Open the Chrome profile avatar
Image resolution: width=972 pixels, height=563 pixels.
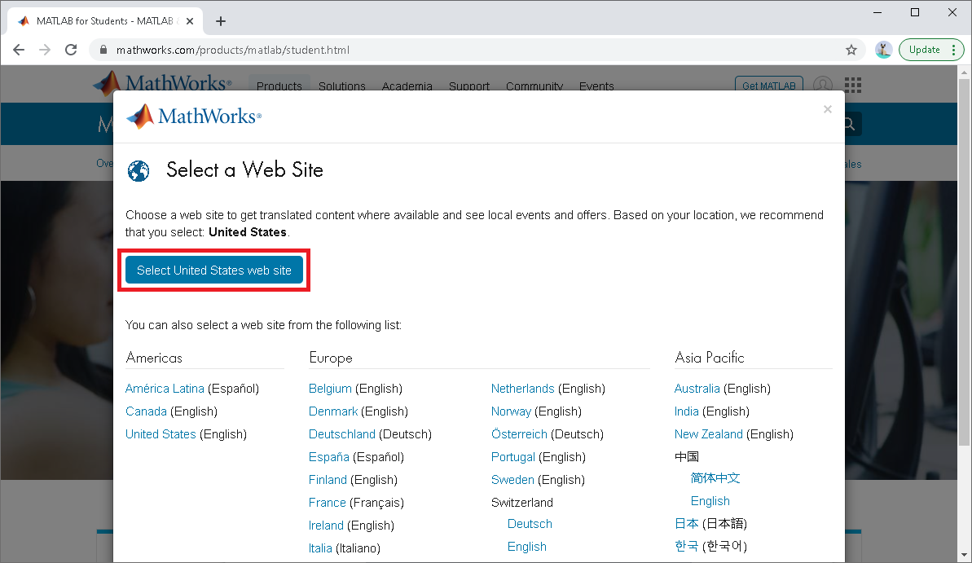(x=883, y=50)
